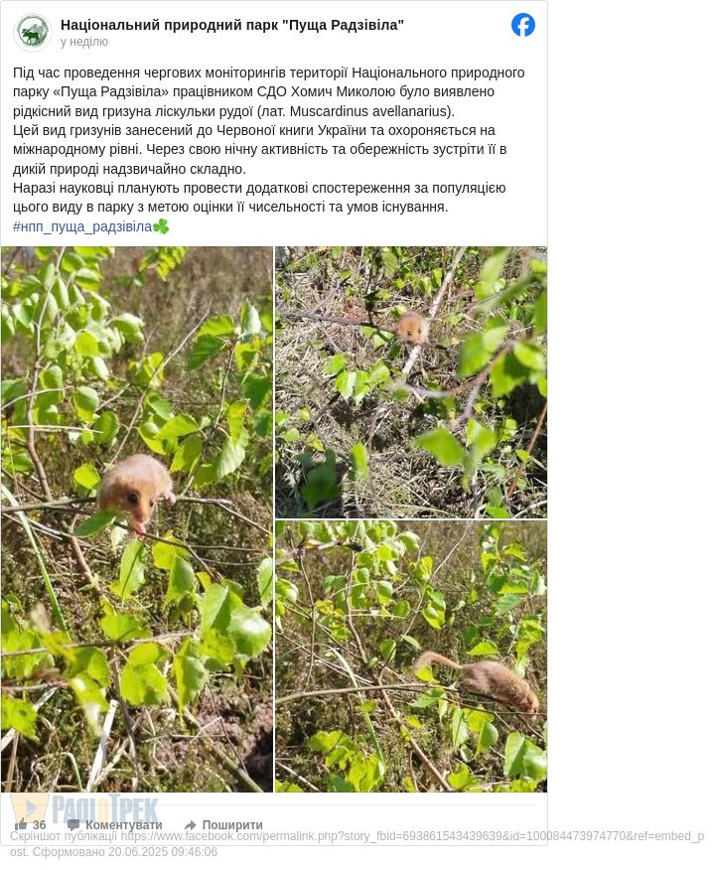Click the first paragraph of post text
The height and width of the screenshot is (870, 715).
269,91
